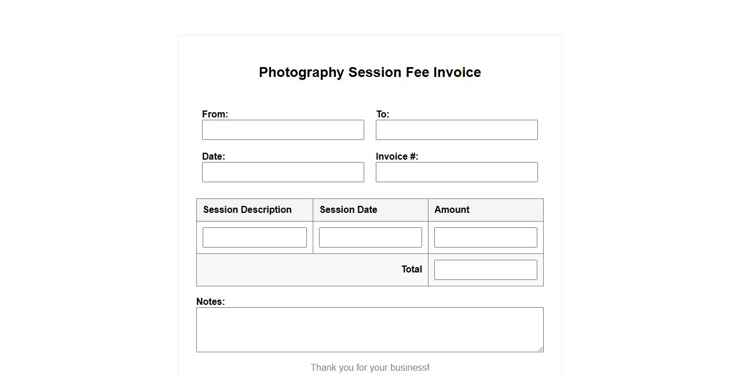Image resolution: width=740 pixels, height=376 pixels.
Task: Click into the Invoice # field
Action: 456,172
